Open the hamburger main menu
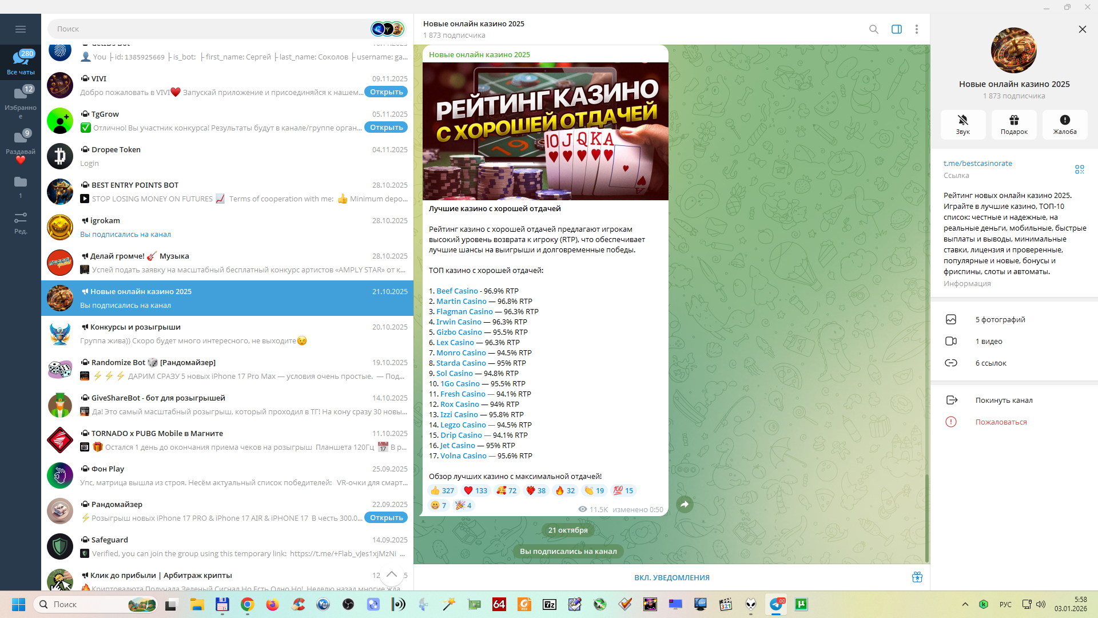1098x618 pixels. tap(21, 29)
